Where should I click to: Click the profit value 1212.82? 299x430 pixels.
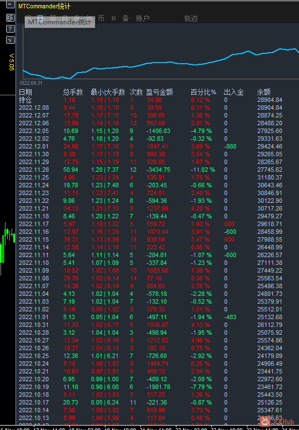[158, 340]
